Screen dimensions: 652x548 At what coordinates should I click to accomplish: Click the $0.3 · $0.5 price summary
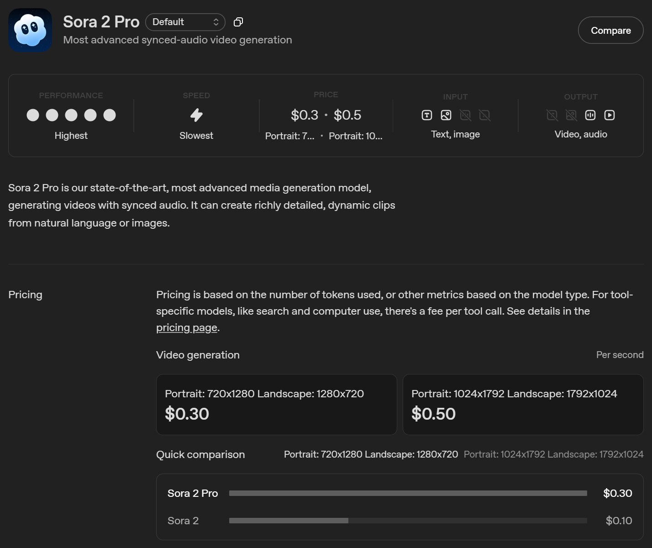point(326,115)
